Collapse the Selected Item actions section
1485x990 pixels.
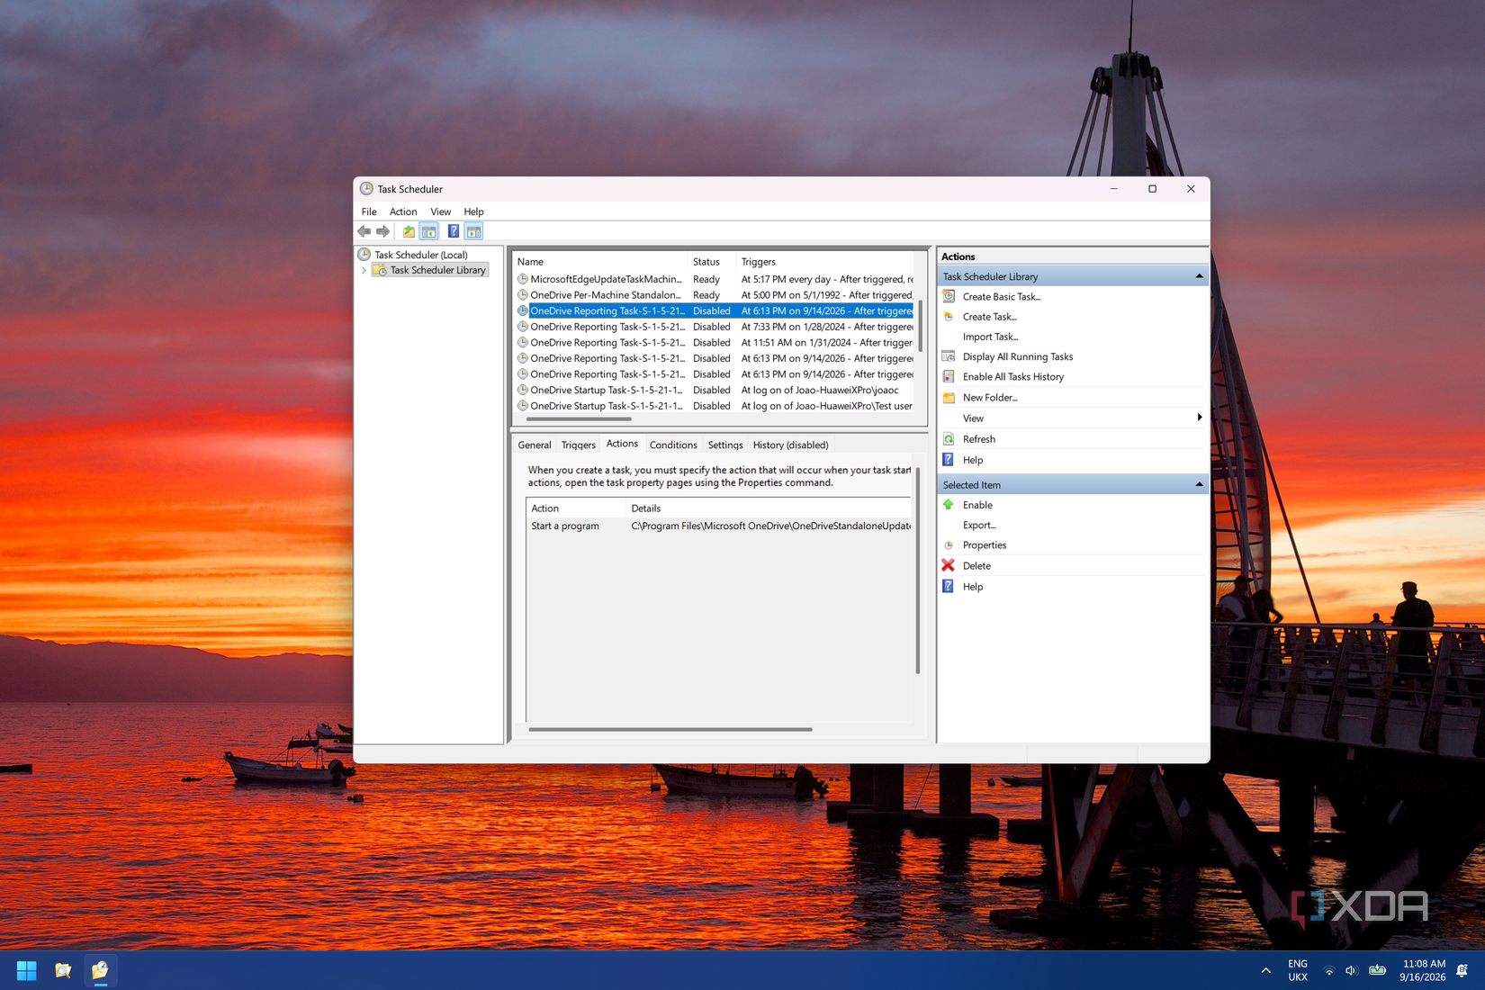click(x=1199, y=484)
